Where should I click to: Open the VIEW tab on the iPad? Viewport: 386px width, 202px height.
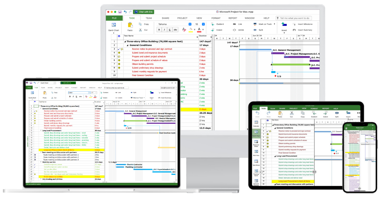coord(304,109)
